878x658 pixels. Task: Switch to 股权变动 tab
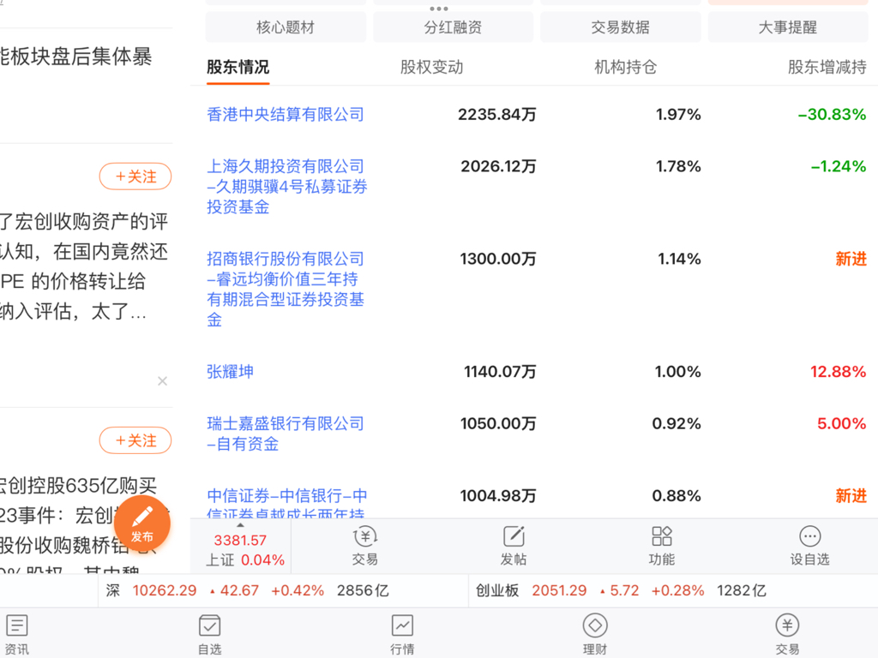click(x=432, y=68)
